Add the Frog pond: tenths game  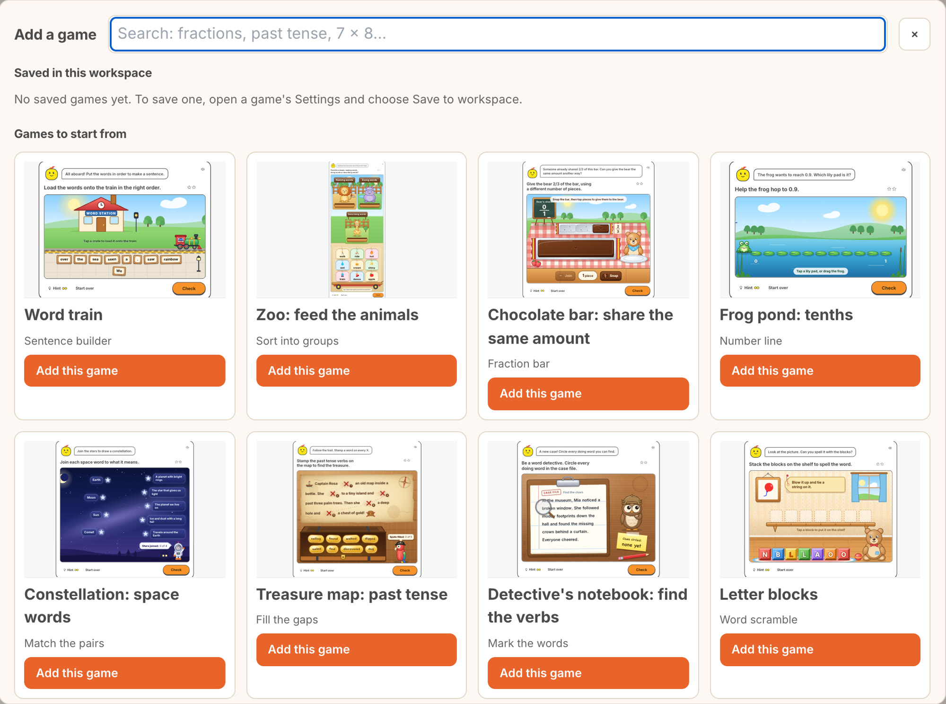click(820, 370)
